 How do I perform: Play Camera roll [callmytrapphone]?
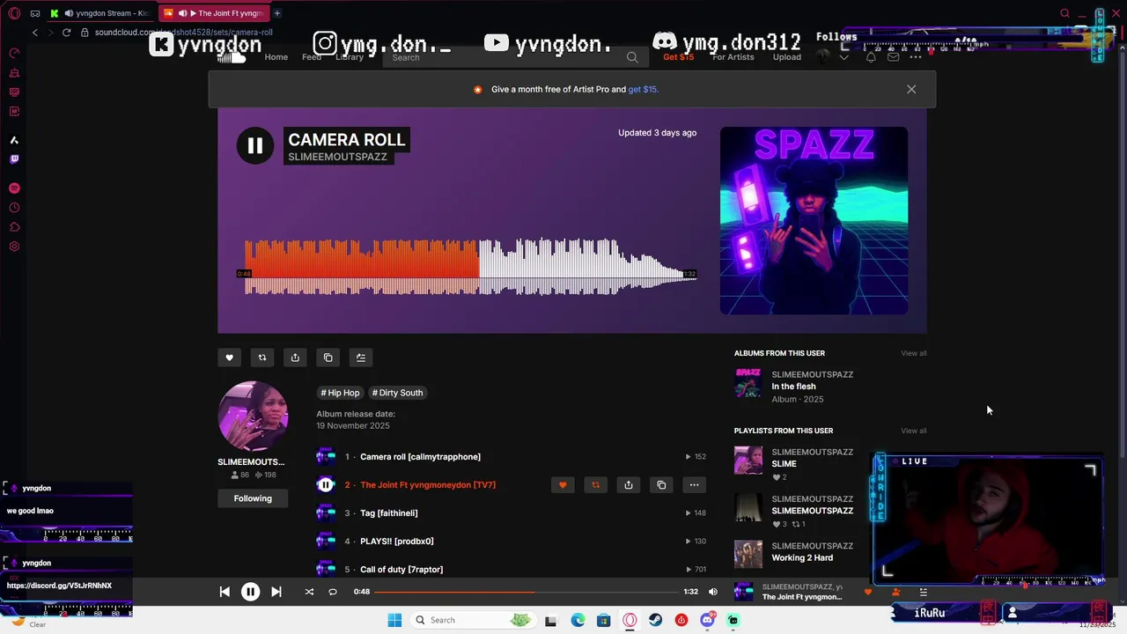(x=420, y=457)
